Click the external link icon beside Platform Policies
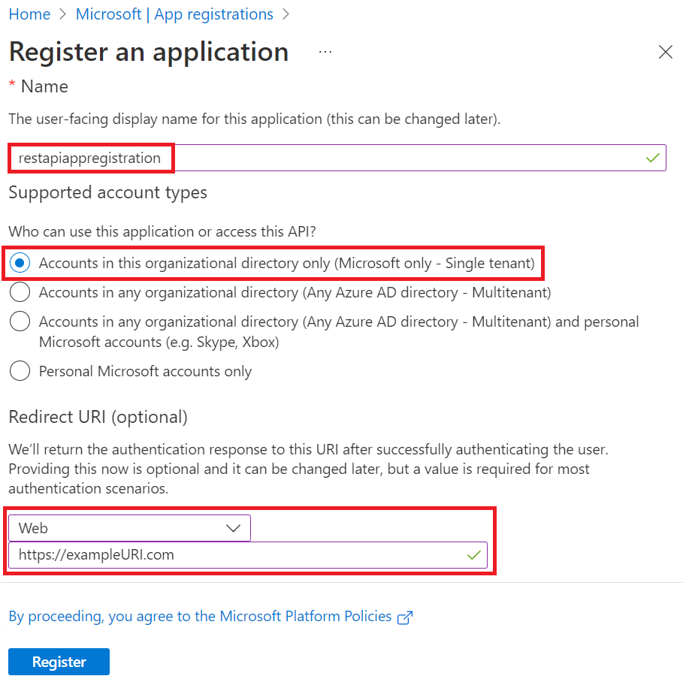Screen dimensions: 683x679 (405, 617)
